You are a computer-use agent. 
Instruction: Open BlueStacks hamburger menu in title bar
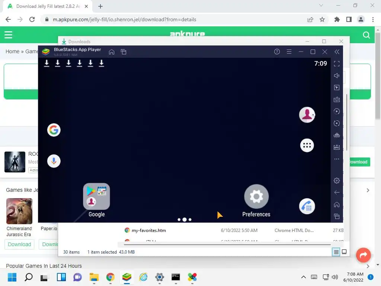(x=289, y=52)
